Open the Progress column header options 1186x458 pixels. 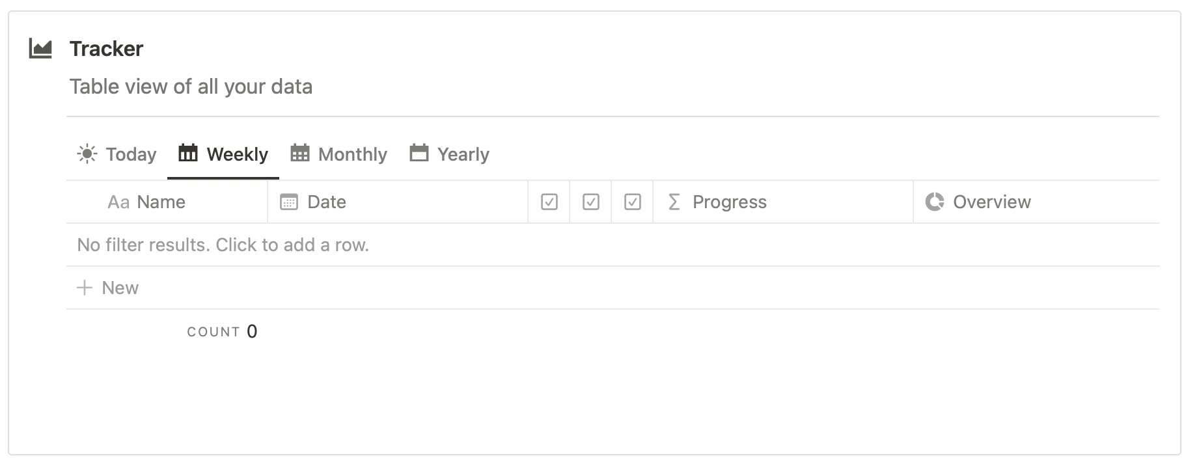coord(729,202)
